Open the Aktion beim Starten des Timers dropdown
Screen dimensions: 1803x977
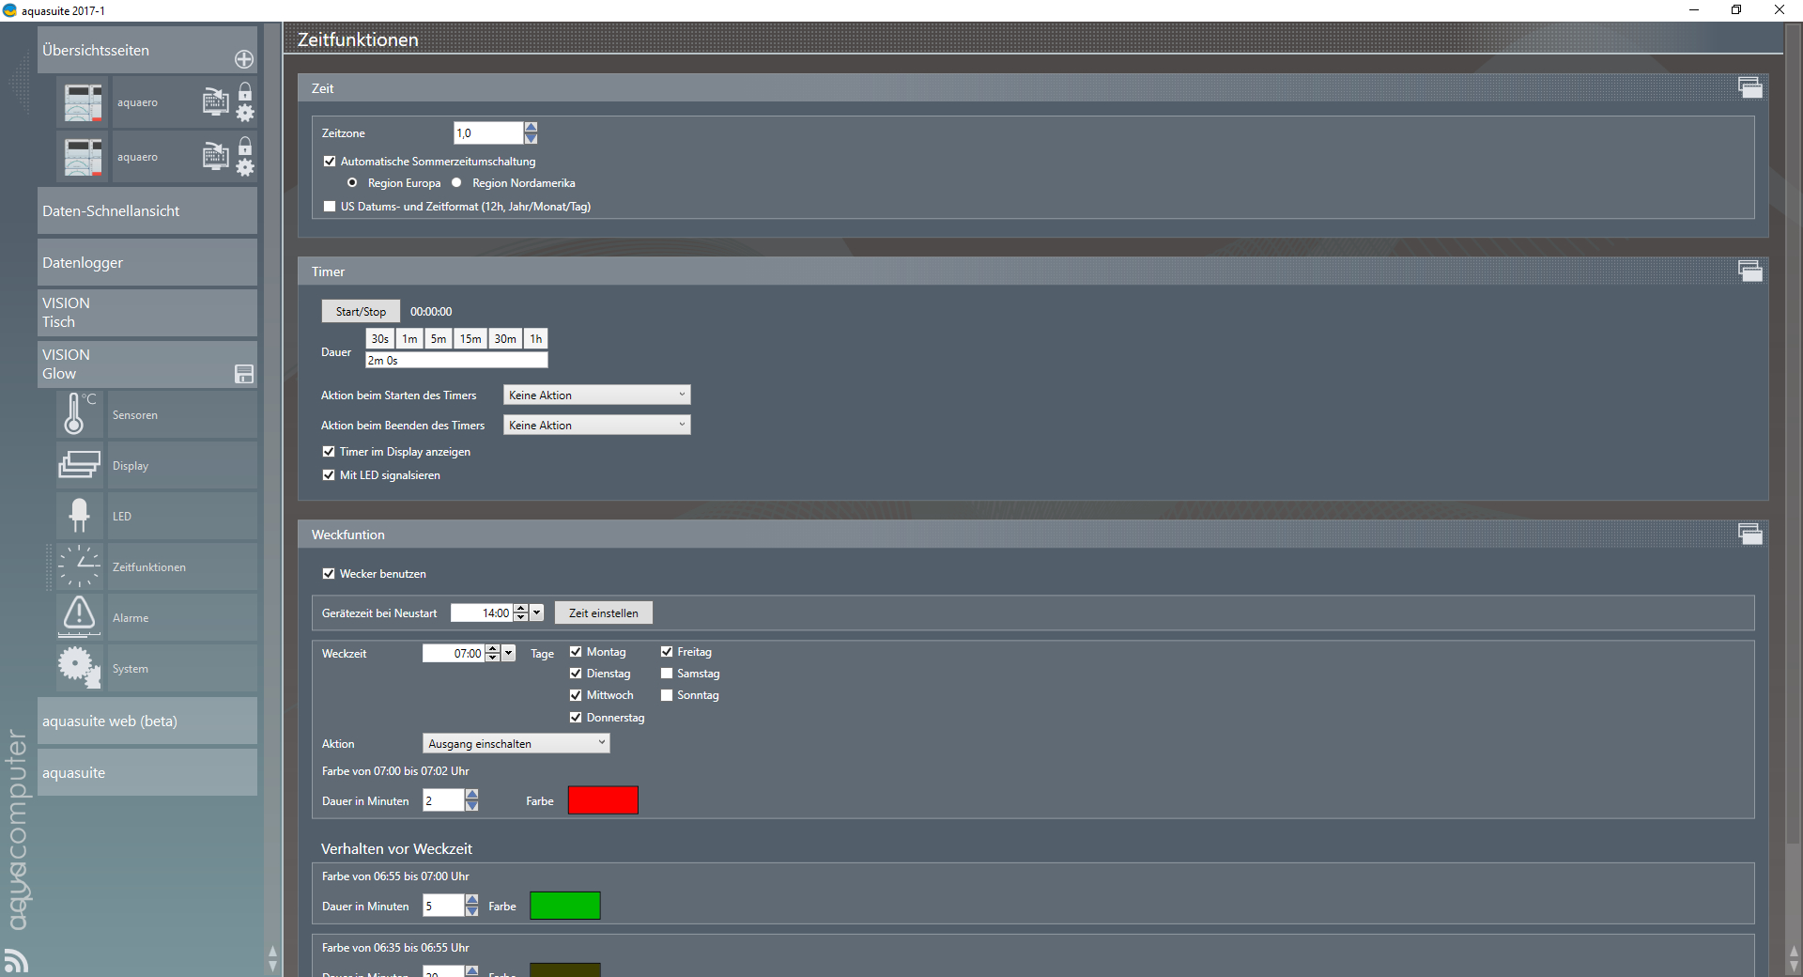tap(597, 395)
